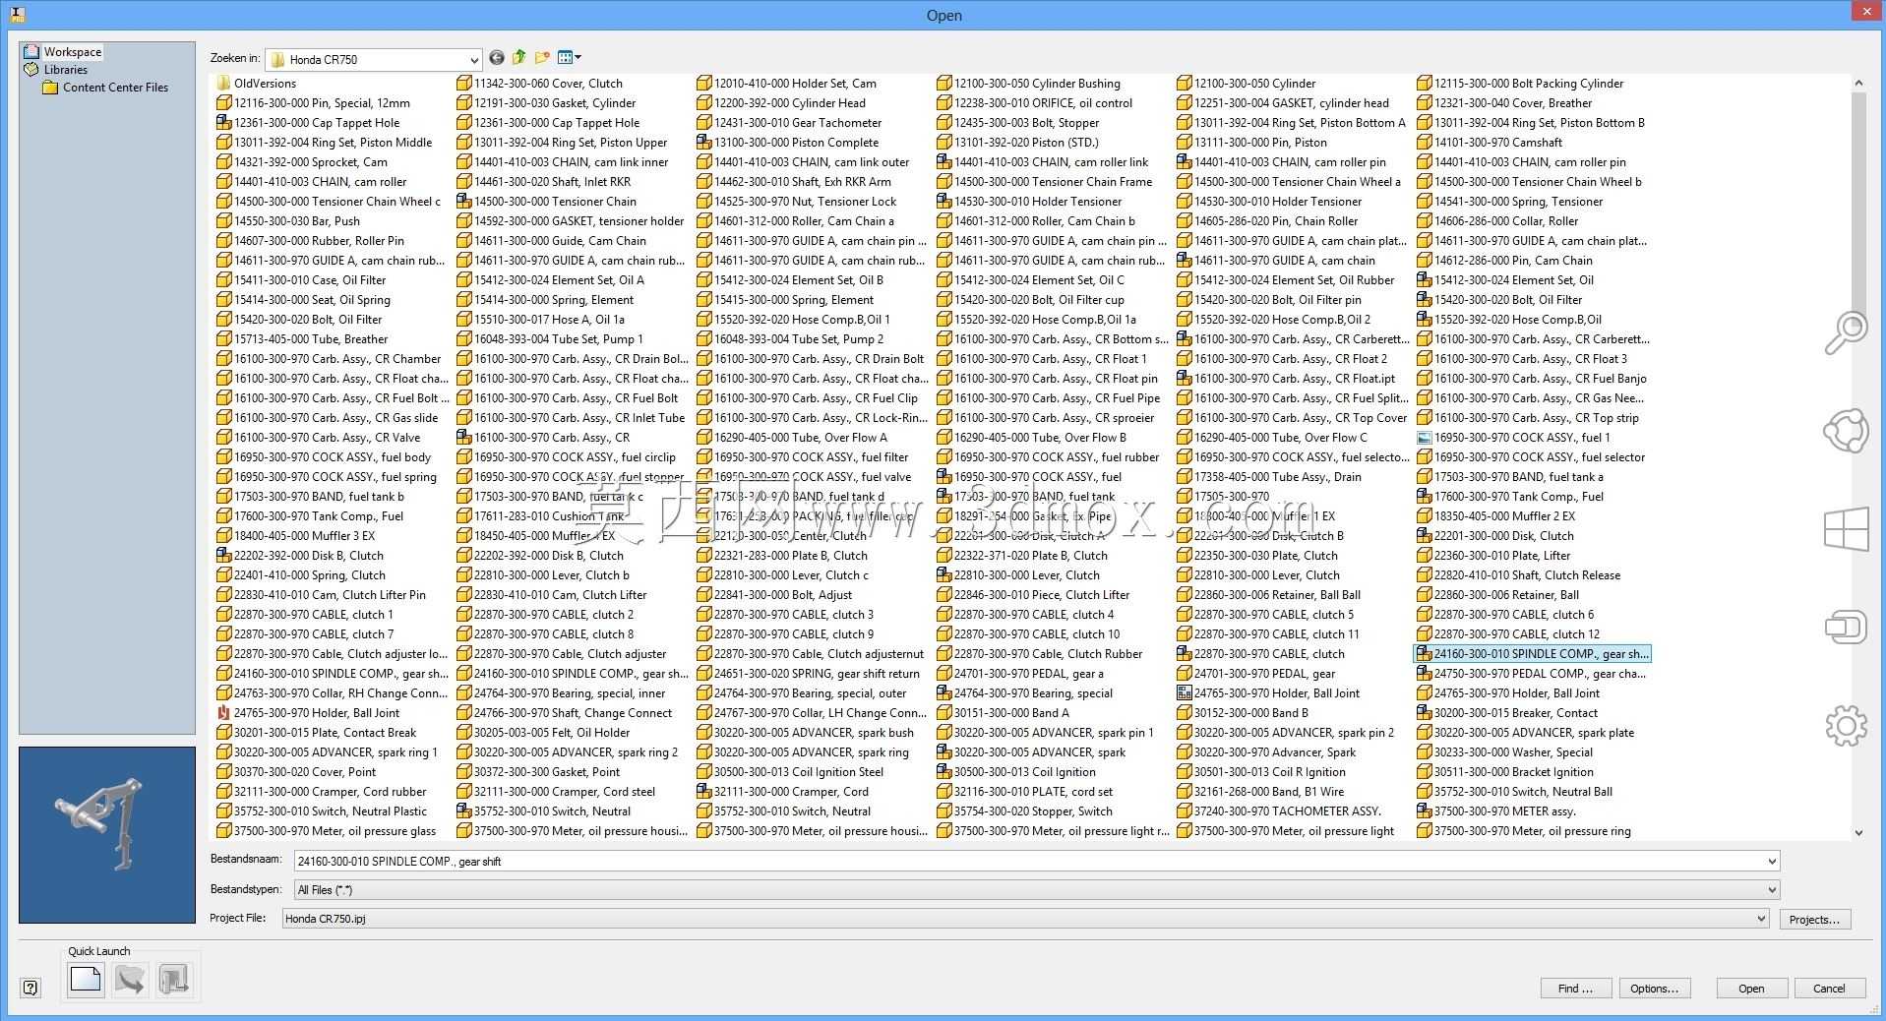Create a new folder
The image size is (1886, 1021).
[x=542, y=58]
